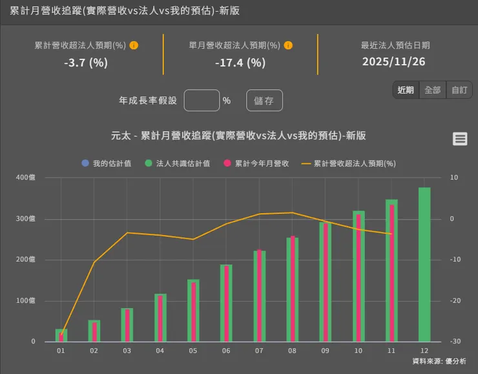This screenshot has width=478, height=374.
Task: Click the x-axis label 06
Action: (x=226, y=351)
